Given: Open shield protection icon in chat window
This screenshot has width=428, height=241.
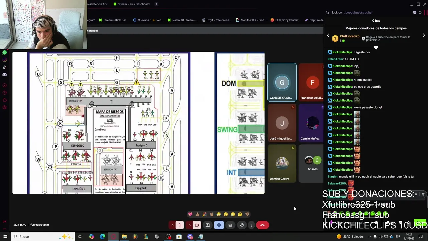Looking at the screenshot, I should 415,12.
